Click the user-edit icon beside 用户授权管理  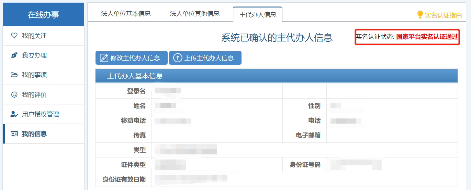(x=14, y=114)
